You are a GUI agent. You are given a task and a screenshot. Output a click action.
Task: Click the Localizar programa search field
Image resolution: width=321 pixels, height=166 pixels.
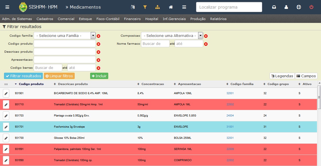(x=229, y=7)
